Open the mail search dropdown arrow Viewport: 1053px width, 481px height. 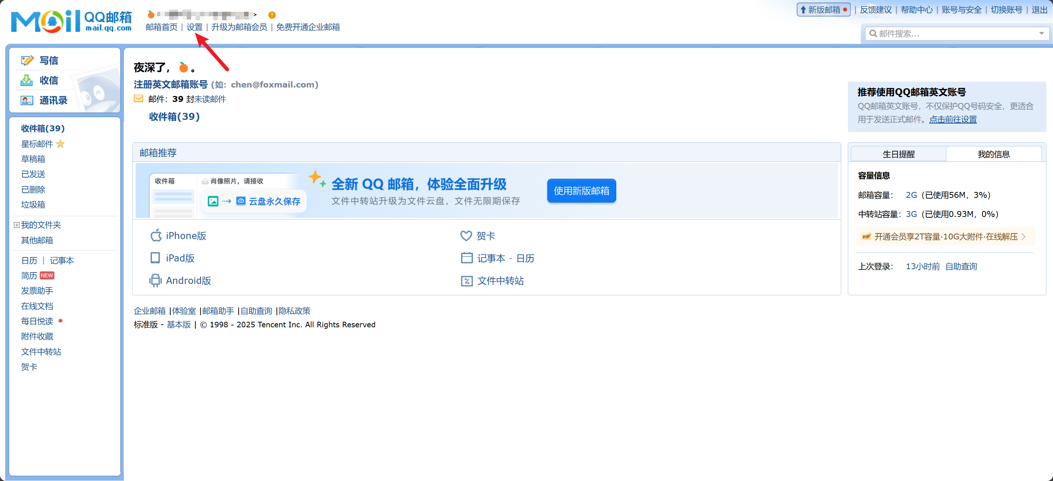pyautogui.click(x=1041, y=33)
